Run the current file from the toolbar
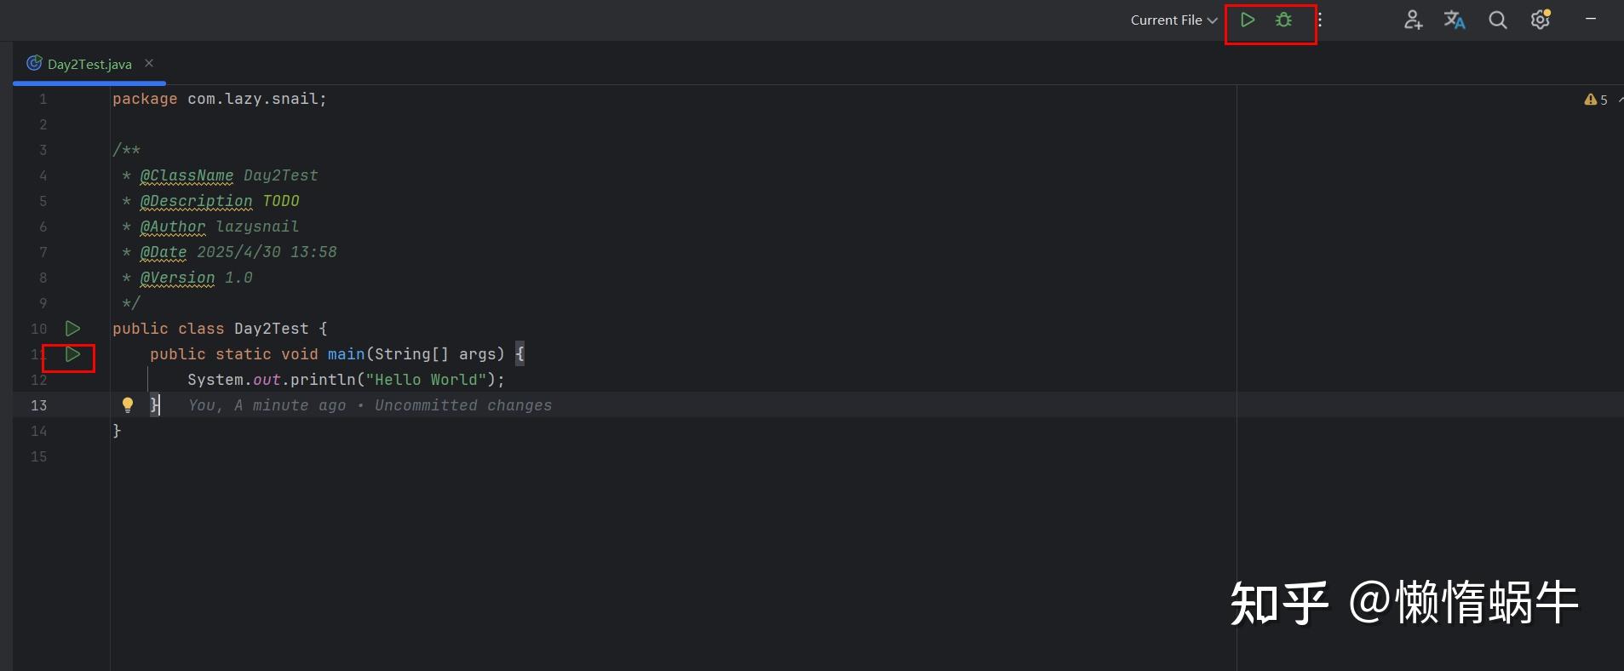This screenshot has width=1624, height=671. (1248, 20)
